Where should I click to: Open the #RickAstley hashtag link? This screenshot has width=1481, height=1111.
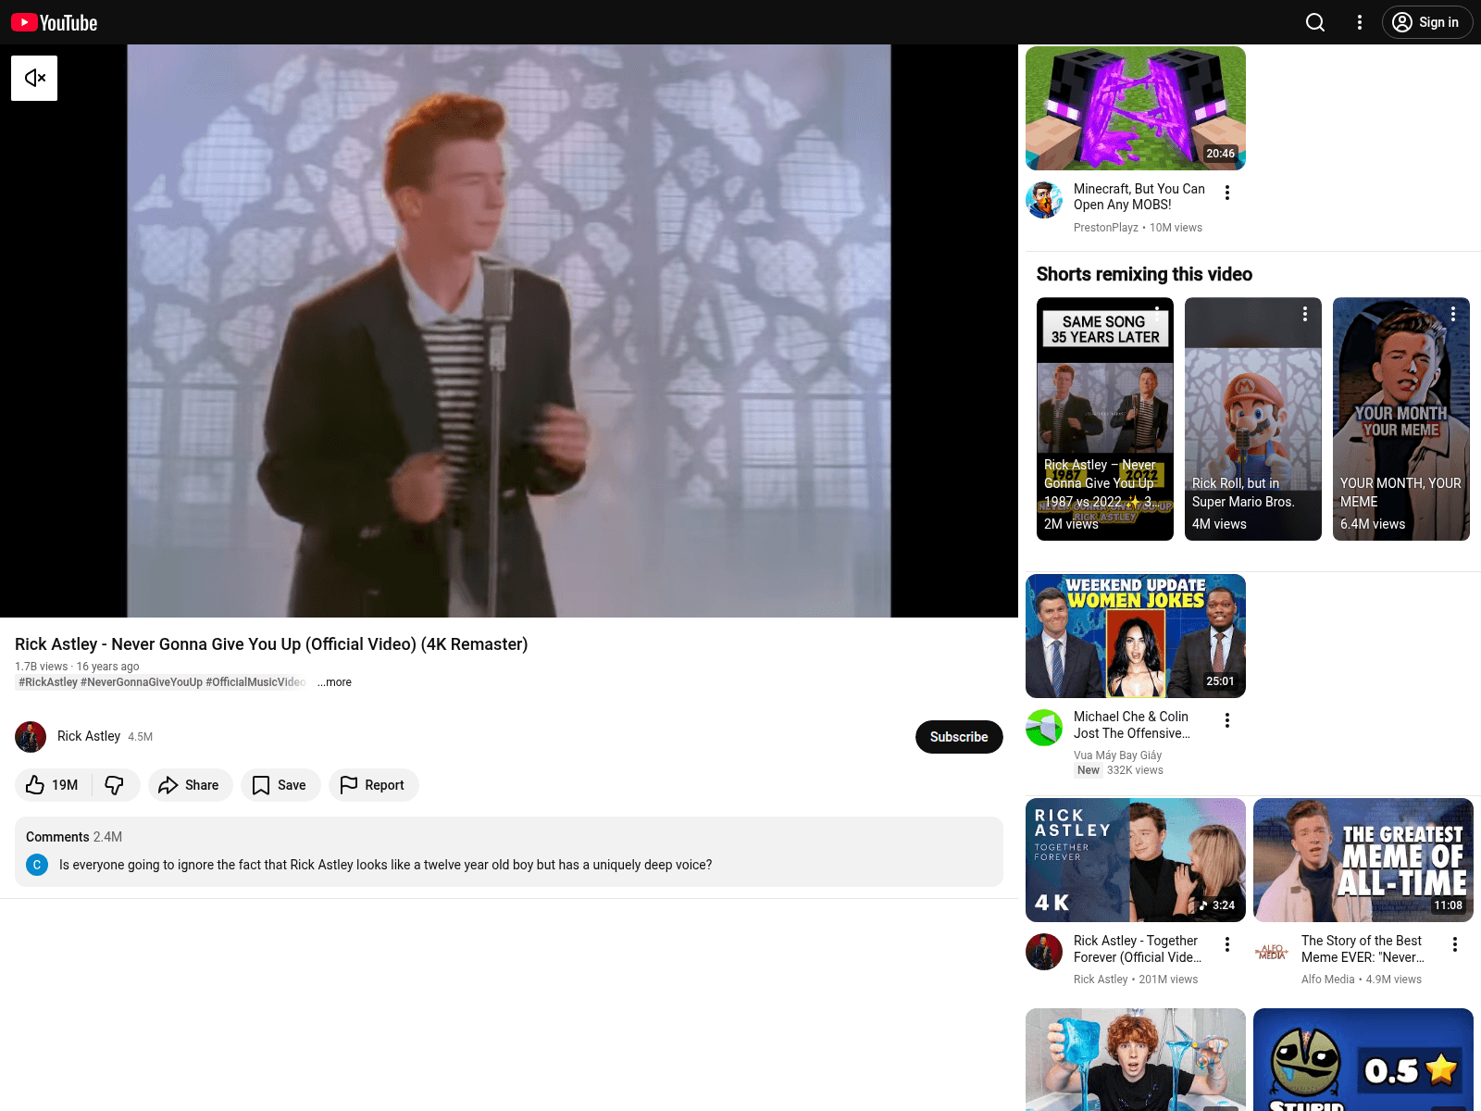[x=48, y=682]
